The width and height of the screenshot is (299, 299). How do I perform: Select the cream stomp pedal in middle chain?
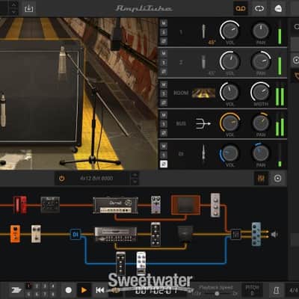point(36,234)
